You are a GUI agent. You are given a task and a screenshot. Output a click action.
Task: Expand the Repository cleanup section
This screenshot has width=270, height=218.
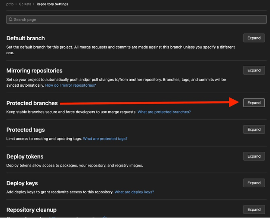click(x=254, y=210)
